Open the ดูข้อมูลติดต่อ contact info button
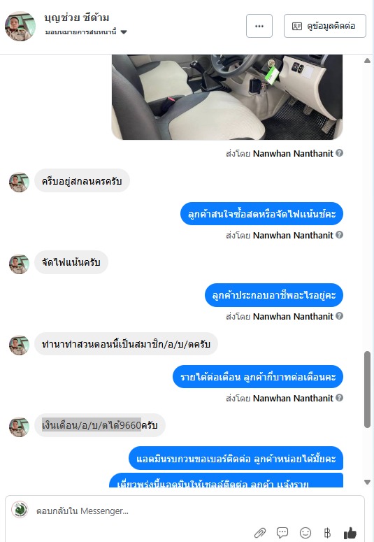The height and width of the screenshot is (542, 374). coord(325,26)
